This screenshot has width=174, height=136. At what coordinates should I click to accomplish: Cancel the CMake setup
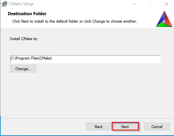click(157, 126)
